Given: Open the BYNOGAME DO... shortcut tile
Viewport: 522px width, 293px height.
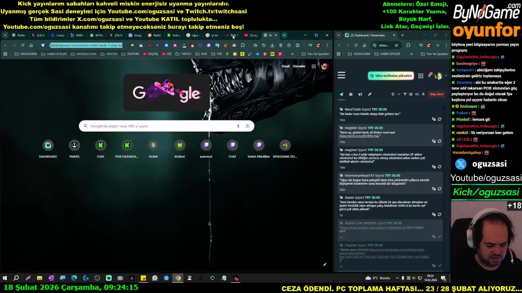Looking at the screenshot, I should [x=285, y=149].
